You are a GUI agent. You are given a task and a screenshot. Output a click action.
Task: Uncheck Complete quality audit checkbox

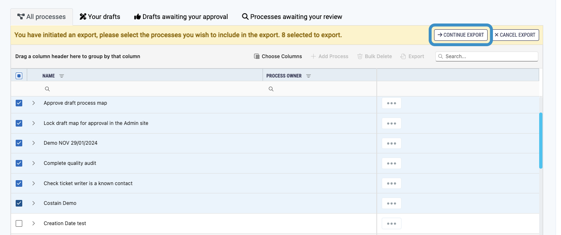19,163
